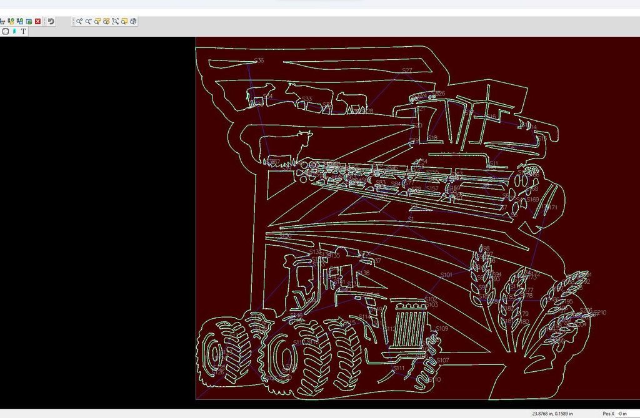Click the S27 cut path label
This screenshot has width=640, height=418.
407,70
